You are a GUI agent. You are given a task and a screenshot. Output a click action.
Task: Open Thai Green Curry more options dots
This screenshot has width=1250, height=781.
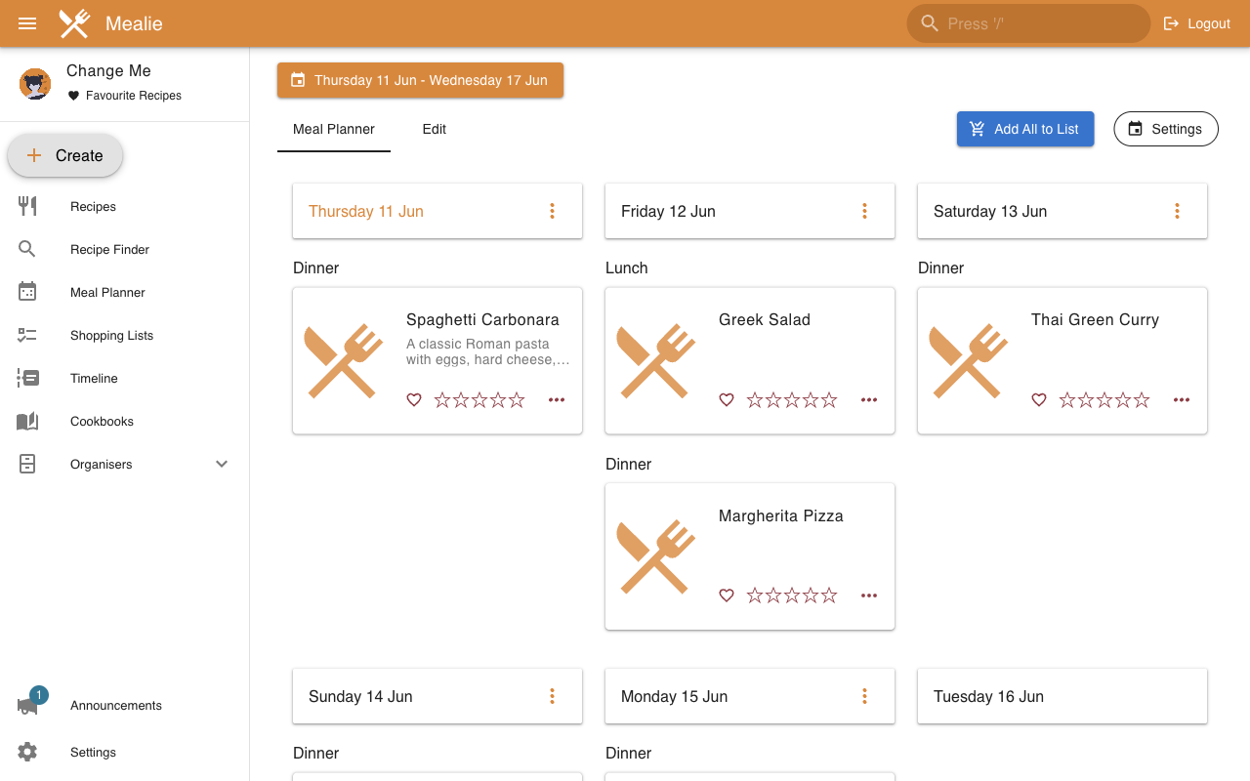pyautogui.click(x=1182, y=400)
